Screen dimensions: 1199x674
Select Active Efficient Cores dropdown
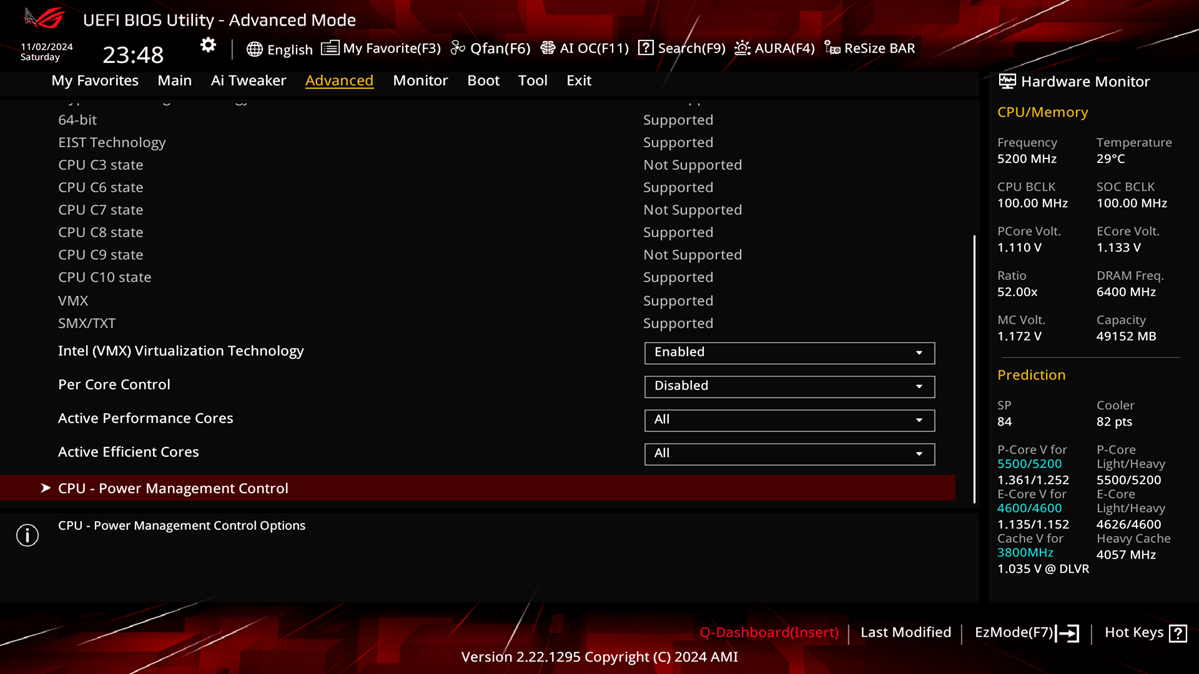(789, 452)
